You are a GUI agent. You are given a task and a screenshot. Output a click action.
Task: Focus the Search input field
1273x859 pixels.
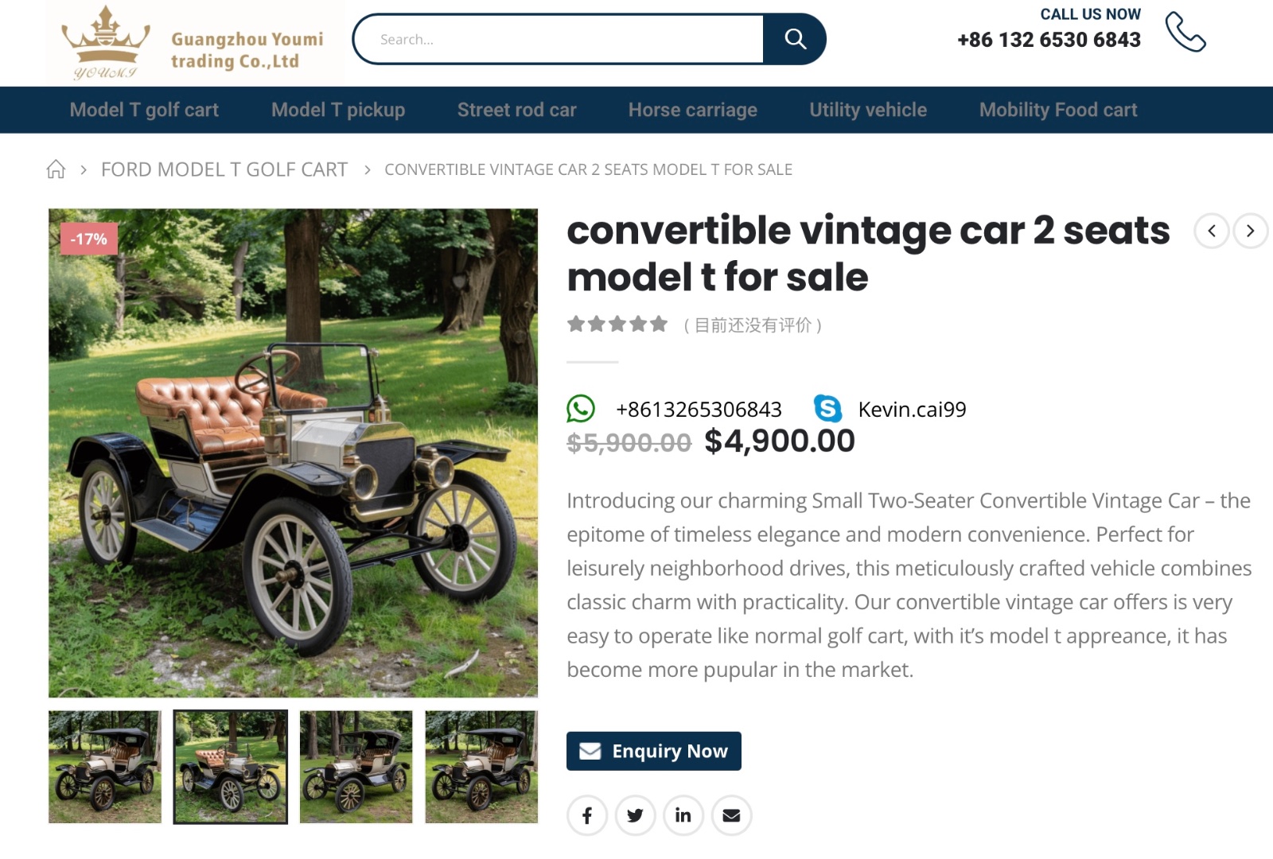(559, 39)
